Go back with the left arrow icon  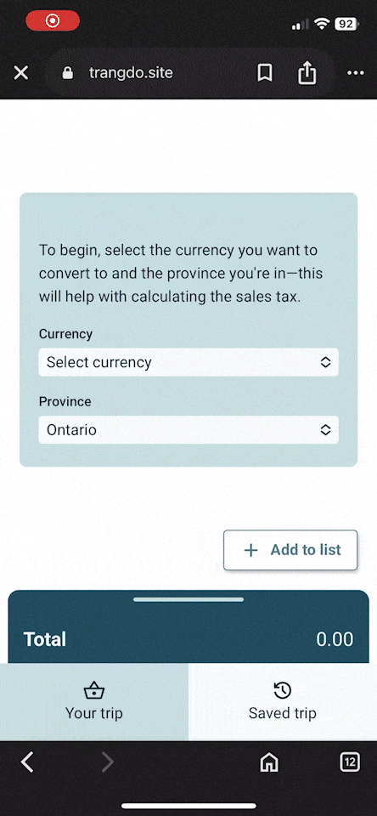tap(27, 763)
